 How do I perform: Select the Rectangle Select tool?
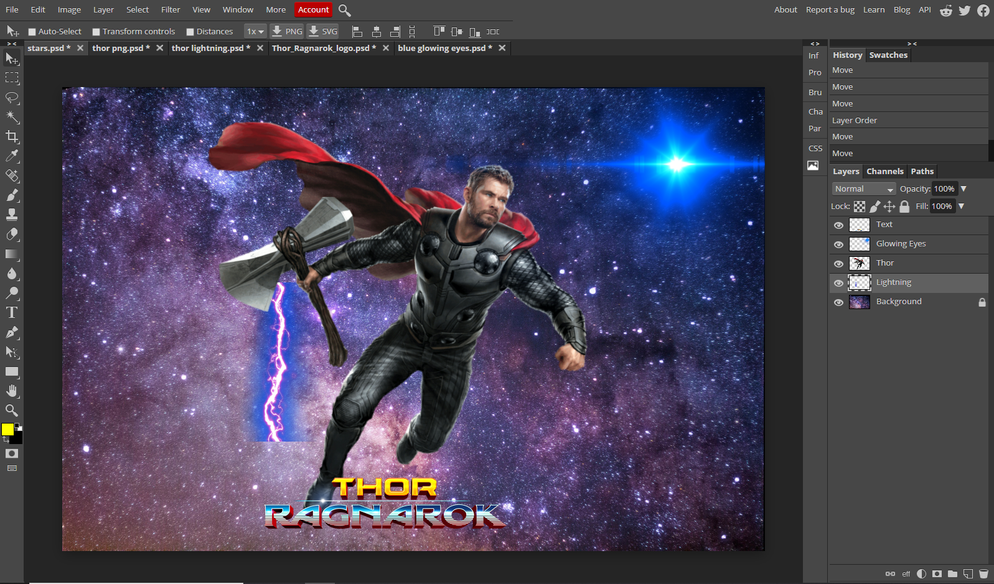[12, 78]
